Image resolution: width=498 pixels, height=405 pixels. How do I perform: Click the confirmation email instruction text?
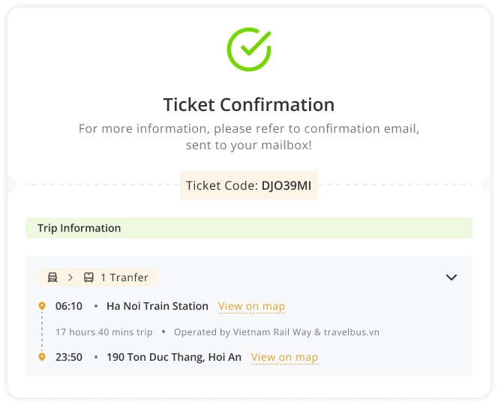(x=249, y=137)
